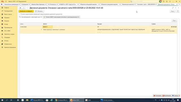Screen dimensions: 181x102
Task: Open the Справочники section
Action: click(8, 44)
